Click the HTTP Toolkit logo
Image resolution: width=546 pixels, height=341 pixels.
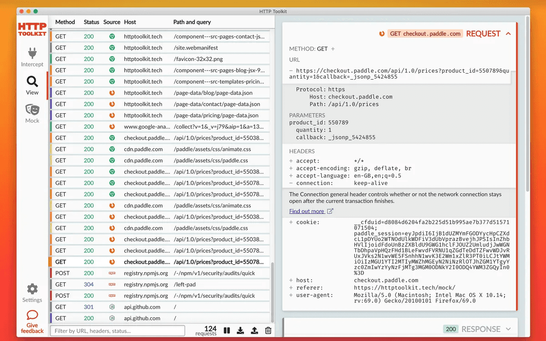32,28
